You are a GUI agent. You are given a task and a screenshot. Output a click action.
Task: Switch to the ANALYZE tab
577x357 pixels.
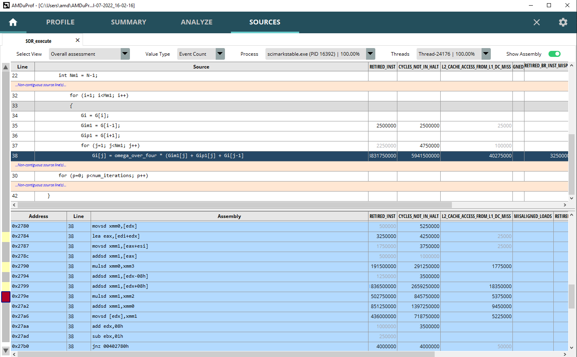click(x=196, y=22)
